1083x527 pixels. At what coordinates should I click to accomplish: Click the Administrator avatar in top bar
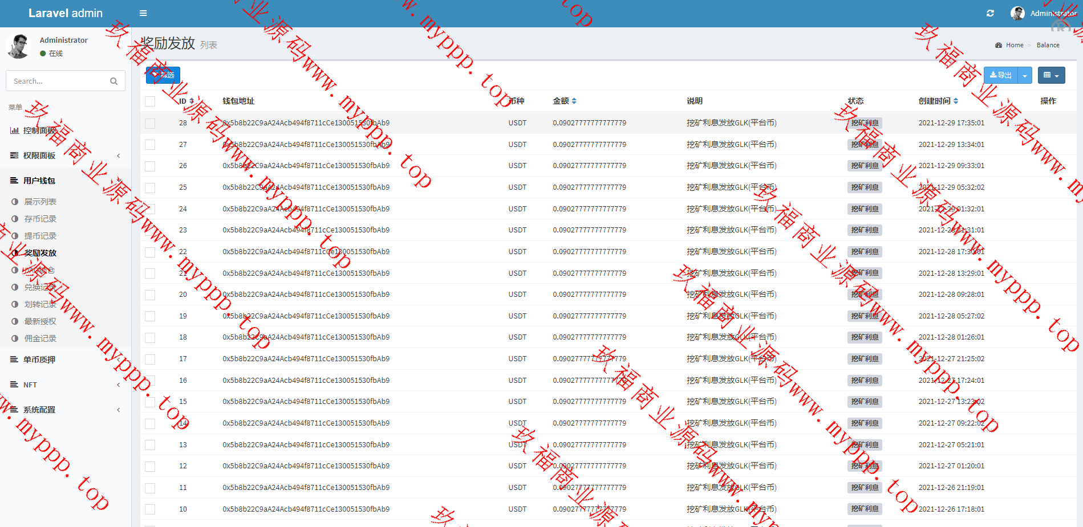coord(1017,13)
